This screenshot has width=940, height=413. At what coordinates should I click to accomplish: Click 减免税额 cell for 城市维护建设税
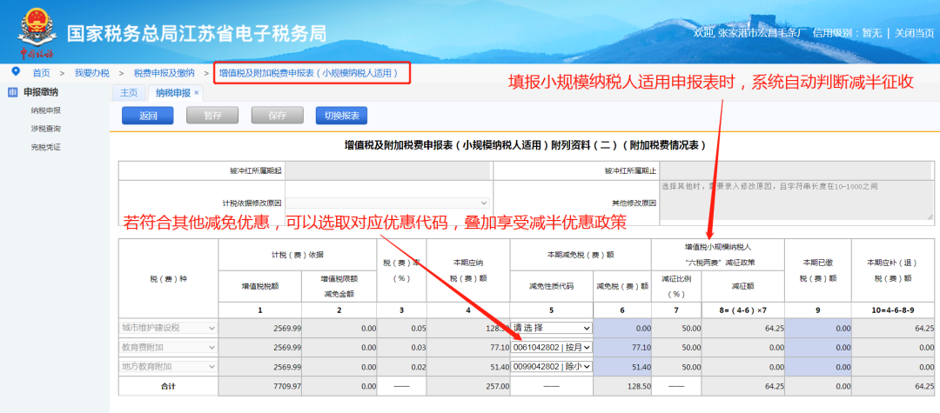pos(622,328)
